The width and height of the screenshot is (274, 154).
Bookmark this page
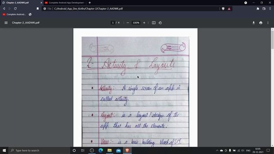(38, 9)
